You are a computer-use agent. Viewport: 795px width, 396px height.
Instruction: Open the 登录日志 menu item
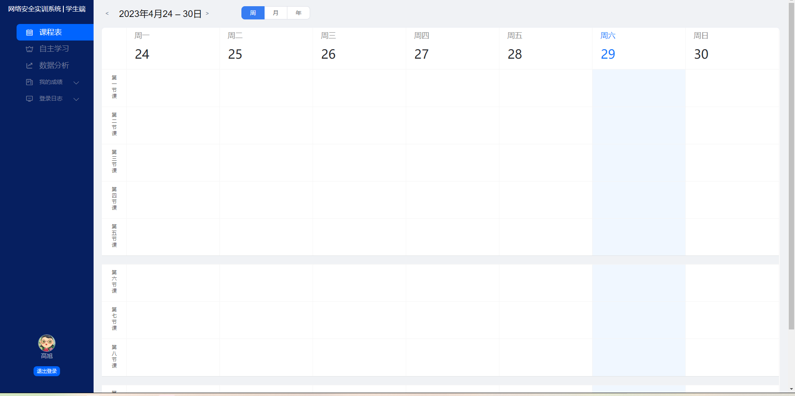point(55,99)
